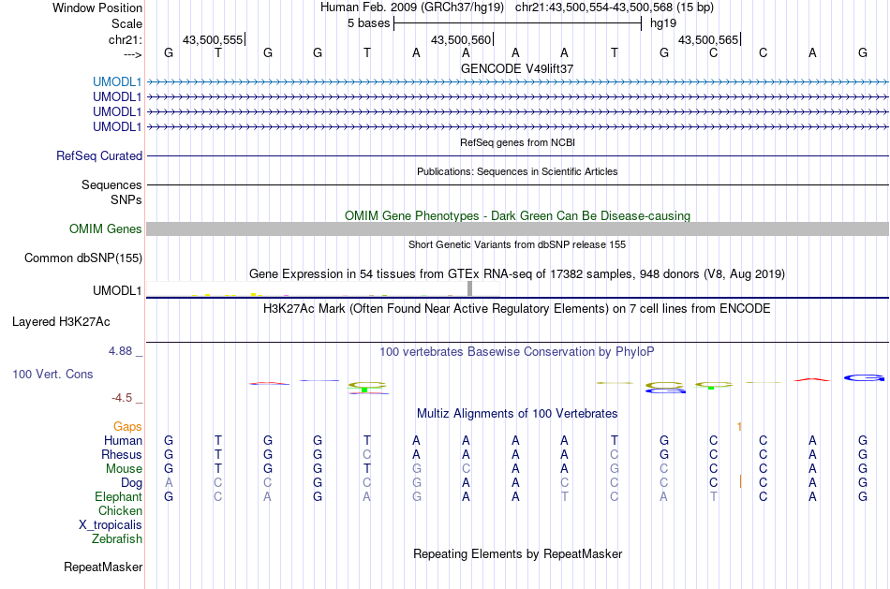The width and height of the screenshot is (890, 589).
Task: Click the 100 Vert. Cons label
Action: tap(52, 374)
